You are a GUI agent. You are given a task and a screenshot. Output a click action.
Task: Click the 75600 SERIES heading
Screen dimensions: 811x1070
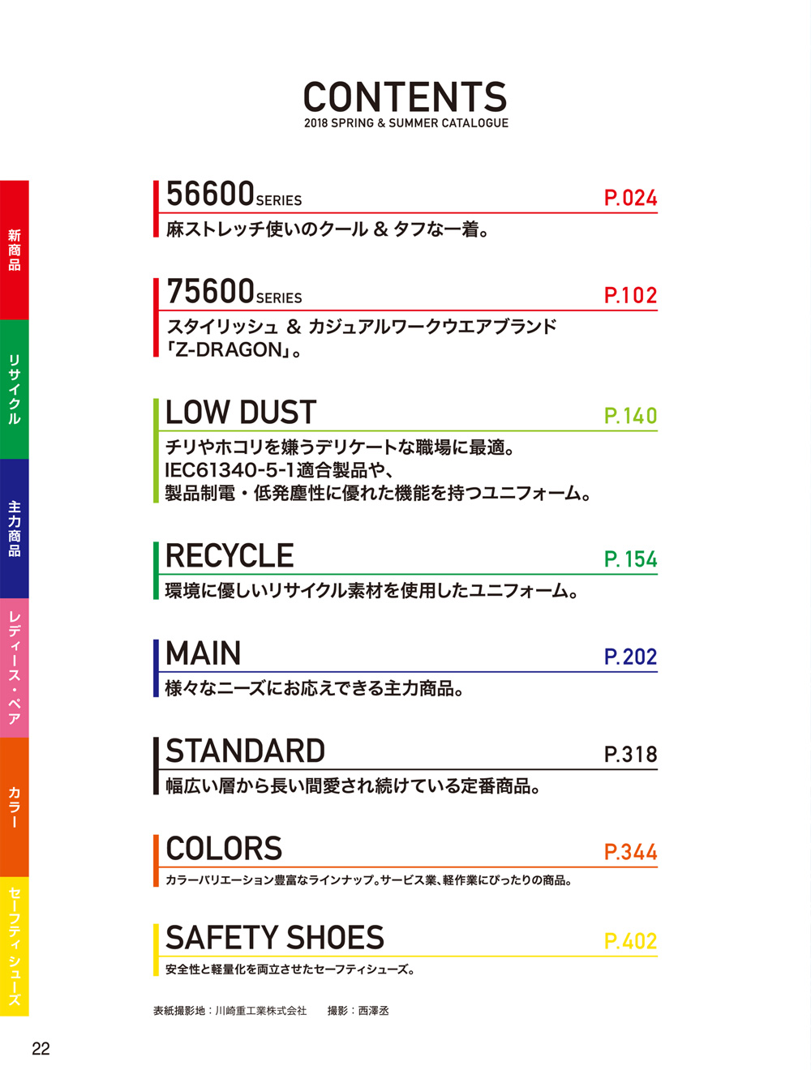point(234,292)
